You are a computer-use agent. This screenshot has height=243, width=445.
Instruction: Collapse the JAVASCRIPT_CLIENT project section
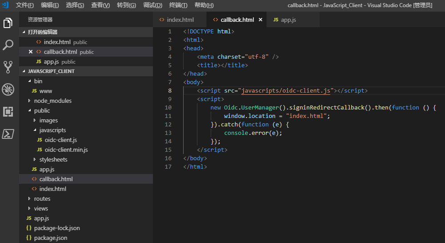click(x=51, y=71)
